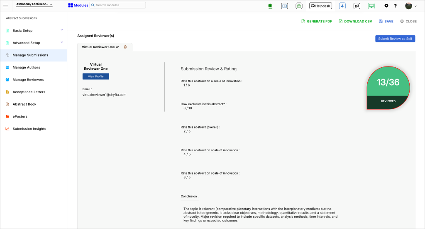Screen dimensions: 425x229
Task: Click the Submission Review & Rating heading
Action: click(x=208, y=69)
